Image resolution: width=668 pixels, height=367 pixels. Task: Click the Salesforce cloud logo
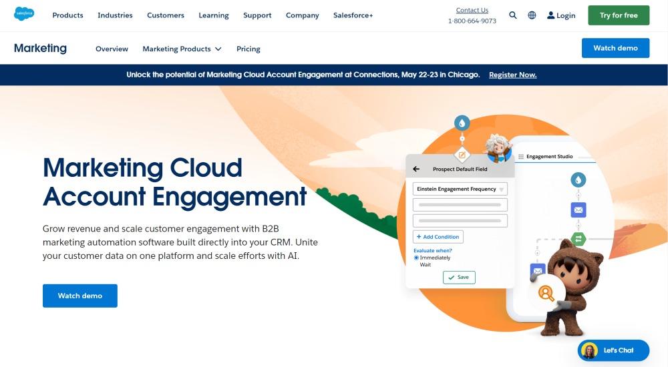pyautogui.click(x=24, y=13)
